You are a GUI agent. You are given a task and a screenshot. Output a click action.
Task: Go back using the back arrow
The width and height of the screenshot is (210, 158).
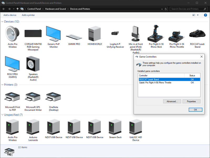pyautogui.click(x=4, y=9)
